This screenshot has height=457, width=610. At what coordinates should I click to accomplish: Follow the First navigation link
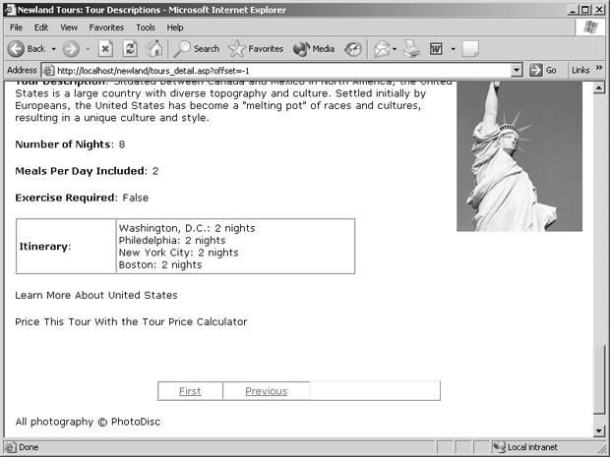190,391
